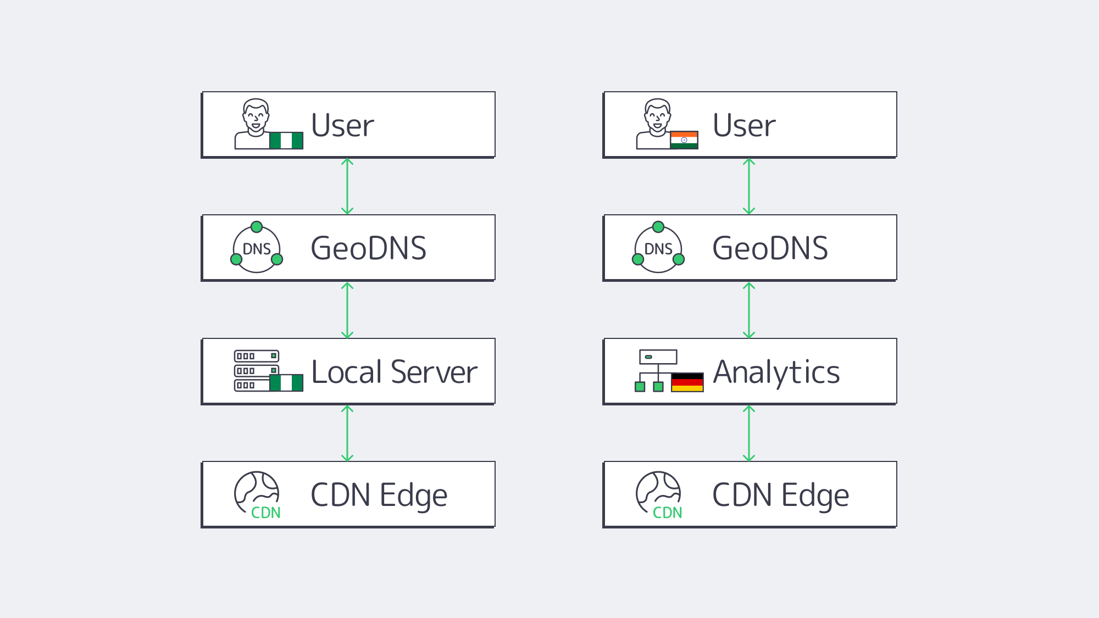The width and height of the screenshot is (1099, 618).
Task: Click the Nigerian flag beside the left User
Action: point(286,141)
